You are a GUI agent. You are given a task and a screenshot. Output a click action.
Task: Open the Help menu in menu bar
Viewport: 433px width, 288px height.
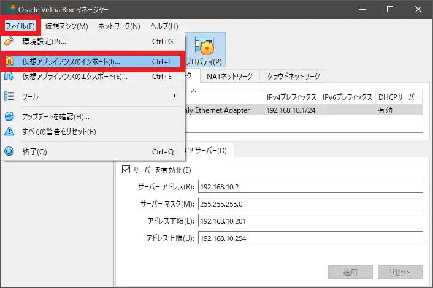pos(164,26)
